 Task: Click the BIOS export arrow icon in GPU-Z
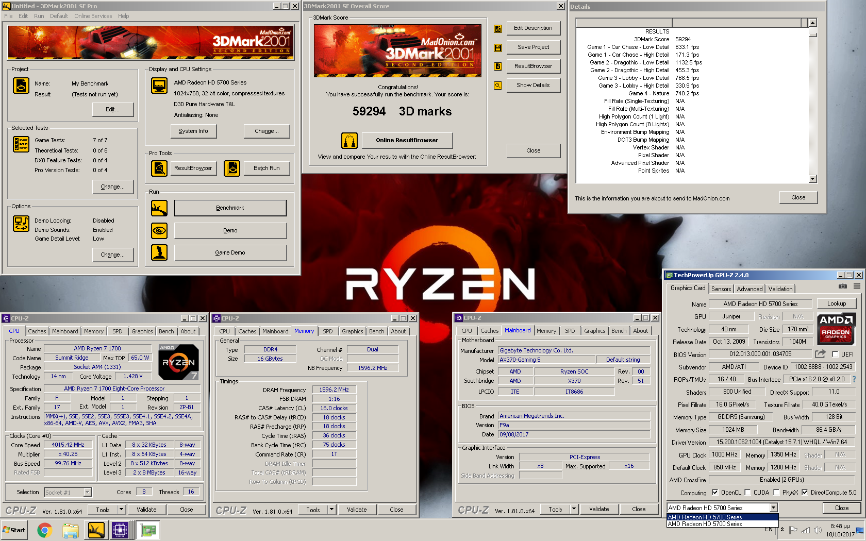(820, 354)
